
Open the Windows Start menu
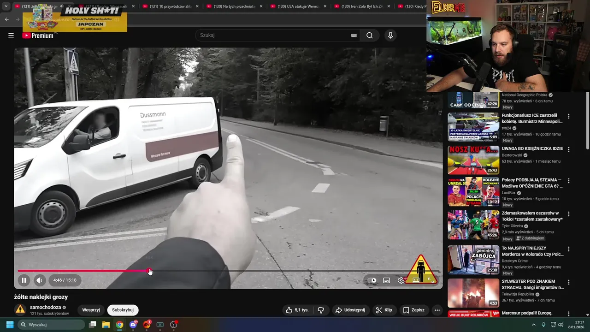[x=10, y=325]
